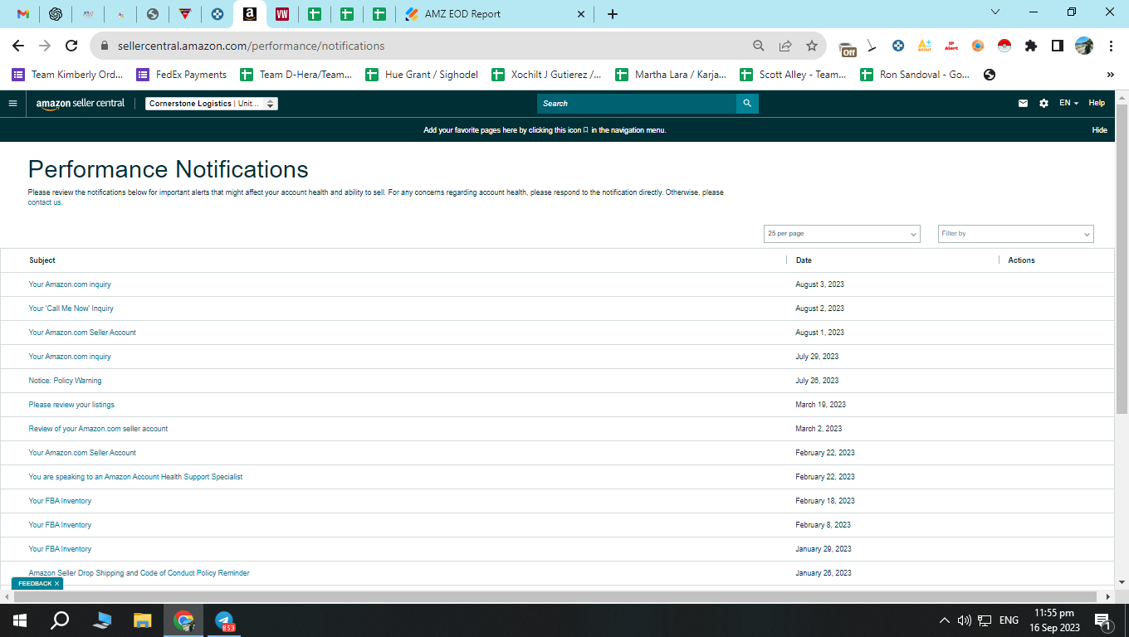Open the IP Alert extension
This screenshot has height=637, width=1129.
[951, 46]
